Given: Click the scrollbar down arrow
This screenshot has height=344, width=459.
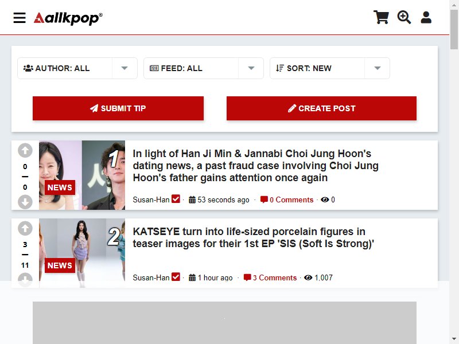Looking at the screenshot, I should tap(454, 339).
